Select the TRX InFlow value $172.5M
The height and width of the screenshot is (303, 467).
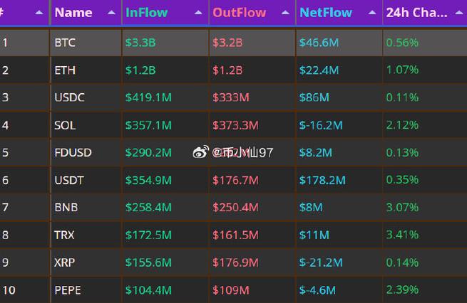(148, 235)
